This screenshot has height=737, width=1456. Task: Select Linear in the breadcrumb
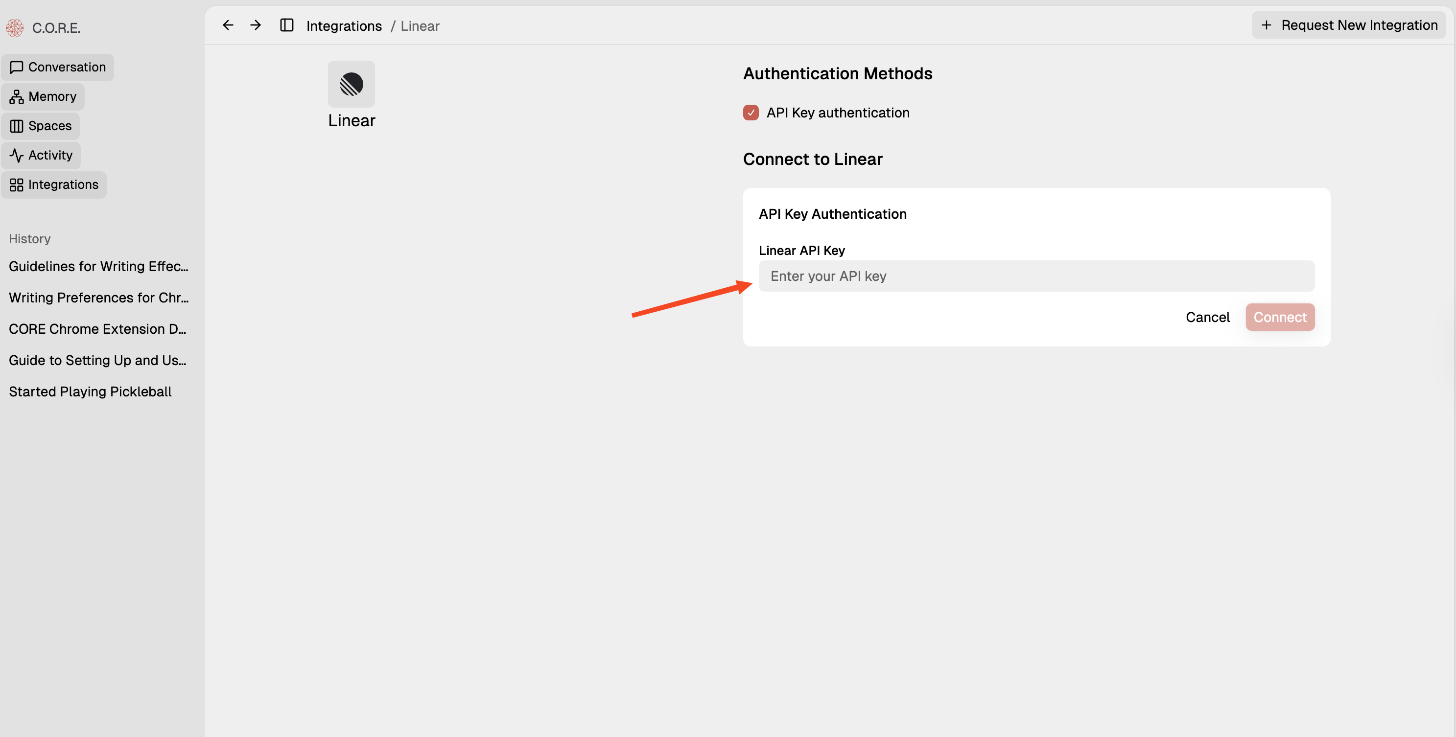(420, 25)
